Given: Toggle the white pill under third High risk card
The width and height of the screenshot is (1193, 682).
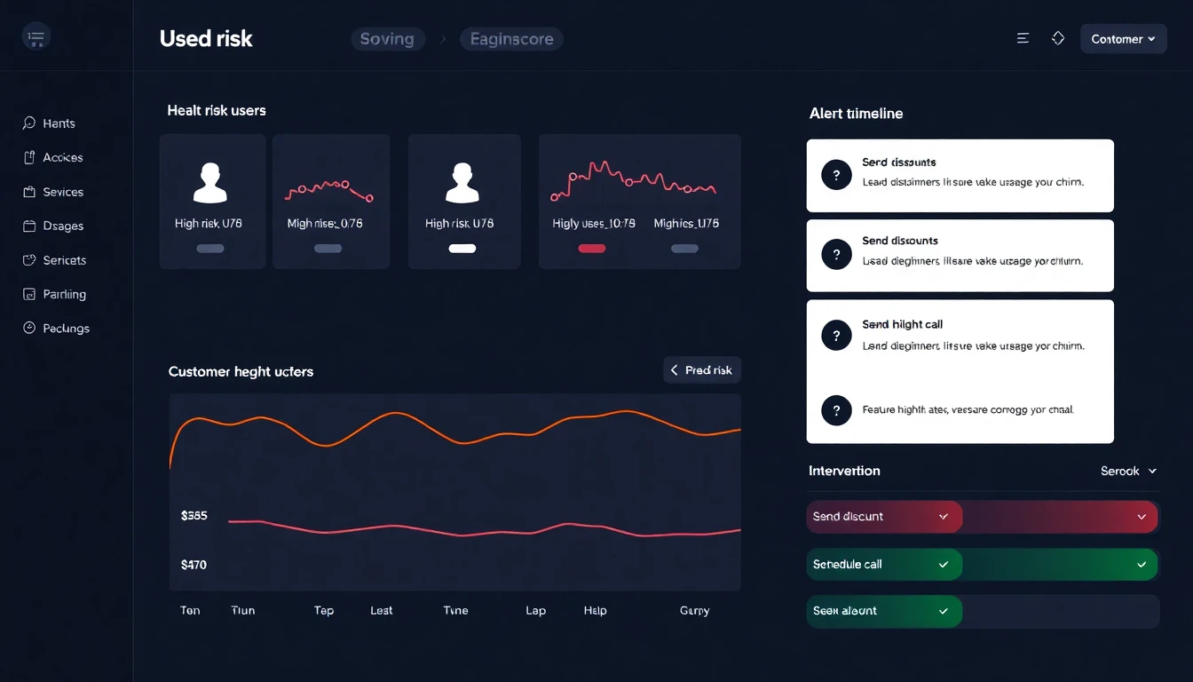Looking at the screenshot, I should (x=462, y=249).
